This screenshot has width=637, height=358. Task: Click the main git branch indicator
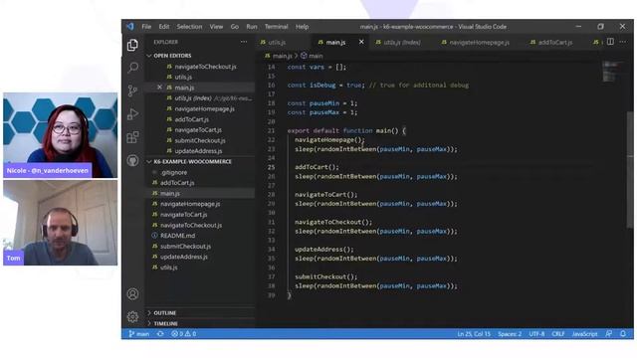[x=139, y=334]
